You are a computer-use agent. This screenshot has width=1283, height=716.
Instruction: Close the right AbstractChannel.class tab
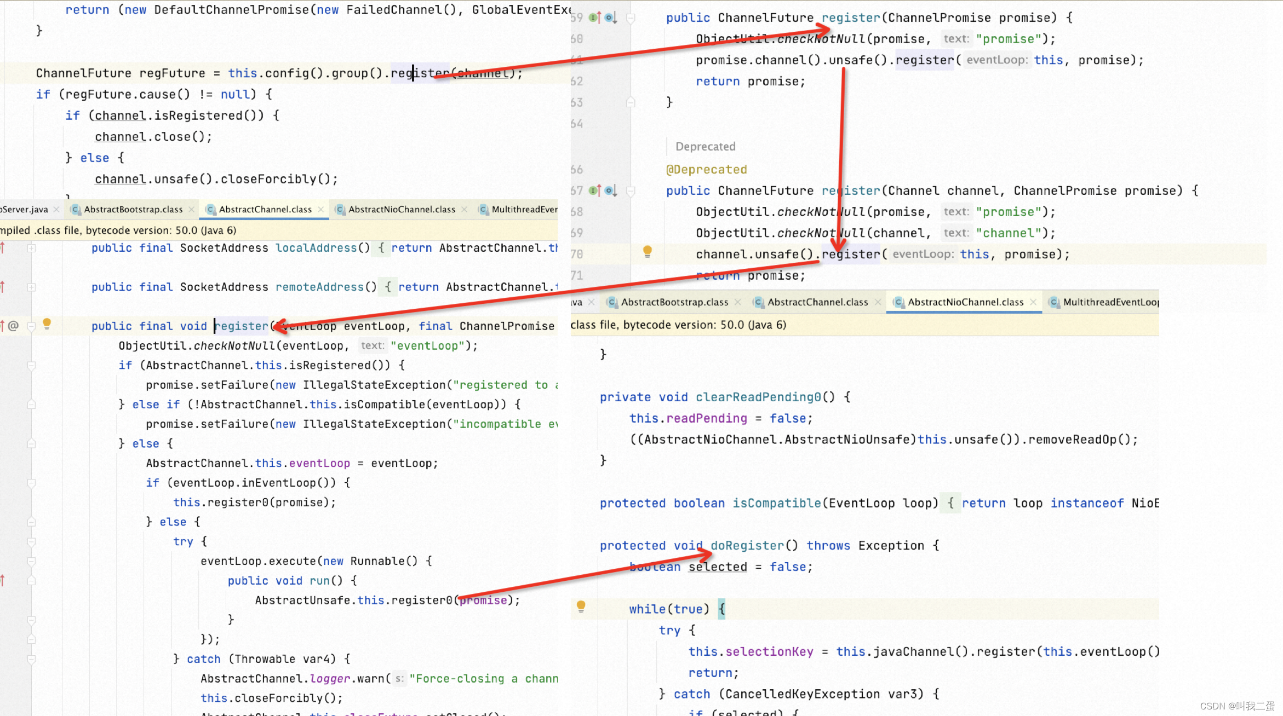coord(878,302)
